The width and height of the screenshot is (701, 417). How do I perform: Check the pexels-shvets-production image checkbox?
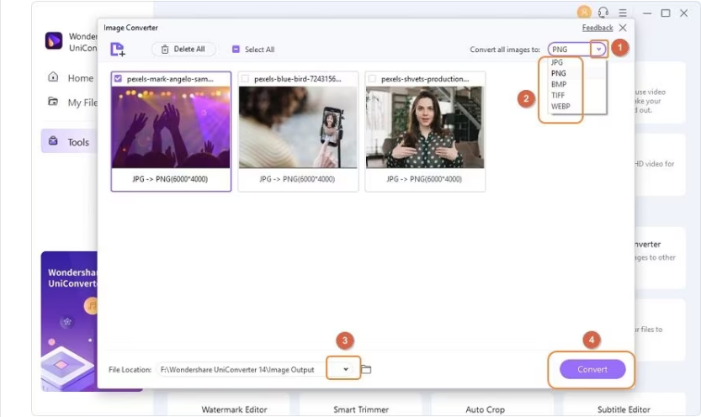point(372,78)
